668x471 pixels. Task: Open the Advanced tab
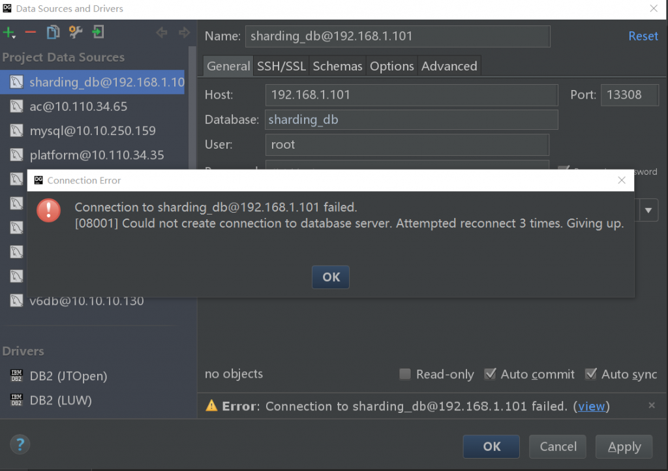pyautogui.click(x=449, y=66)
